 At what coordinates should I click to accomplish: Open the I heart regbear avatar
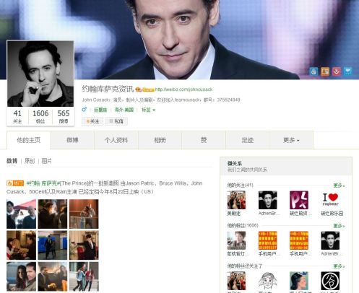coord(330,200)
